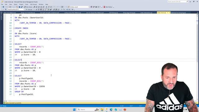Open the File menu

point(2,4)
